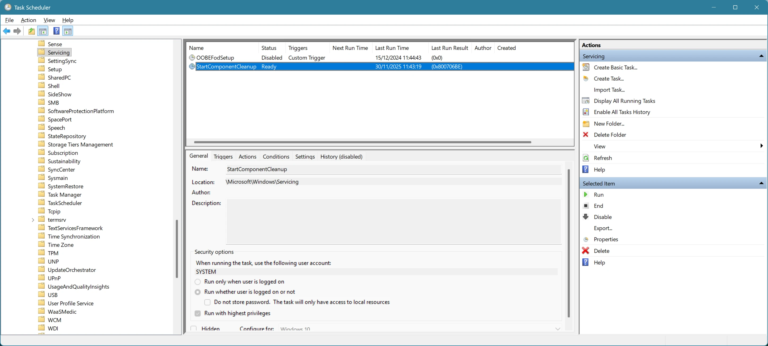The height and width of the screenshot is (346, 768).
Task: Click Enable All Tasks History
Action: tap(622, 112)
